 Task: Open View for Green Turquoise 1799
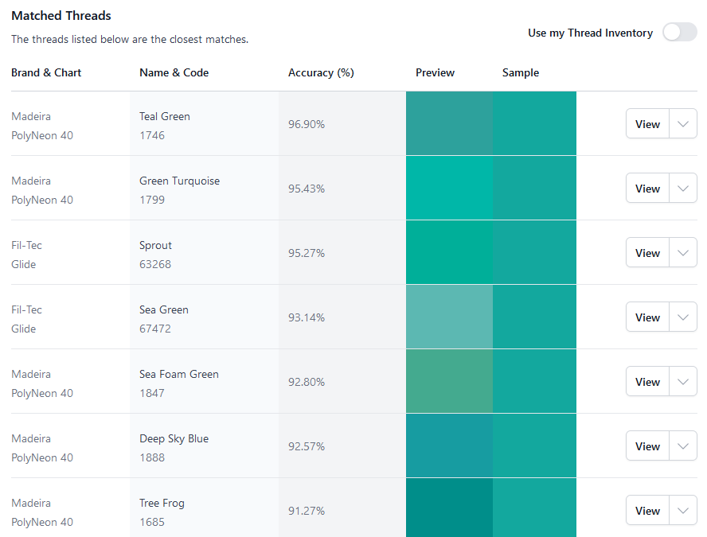point(647,189)
